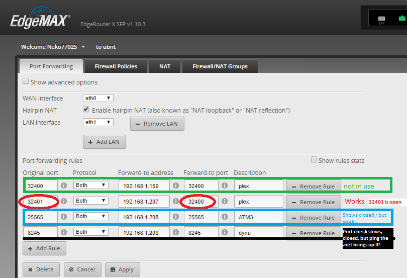This screenshot has width=407, height=278.
Task: Click info icon beside forward-to address 192.168.1.159
Action: pyautogui.click(x=176, y=186)
